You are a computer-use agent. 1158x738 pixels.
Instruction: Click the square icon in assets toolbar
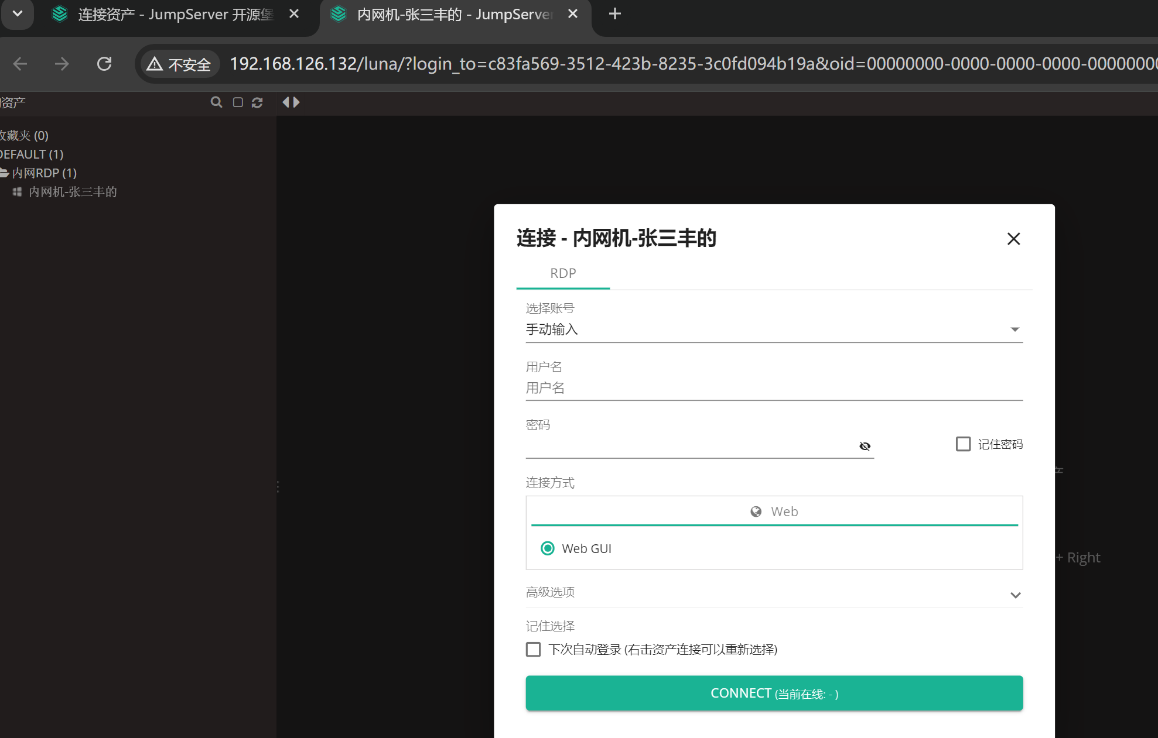pyautogui.click(x=238, y=102)
